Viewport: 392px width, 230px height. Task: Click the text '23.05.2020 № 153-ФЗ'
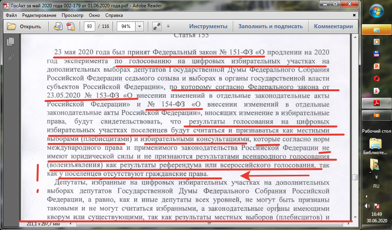(x=84, y=95)
